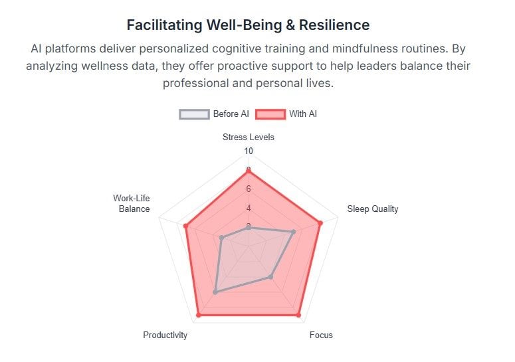Click the With AI legend color swatch

click(x=270, y=114)
